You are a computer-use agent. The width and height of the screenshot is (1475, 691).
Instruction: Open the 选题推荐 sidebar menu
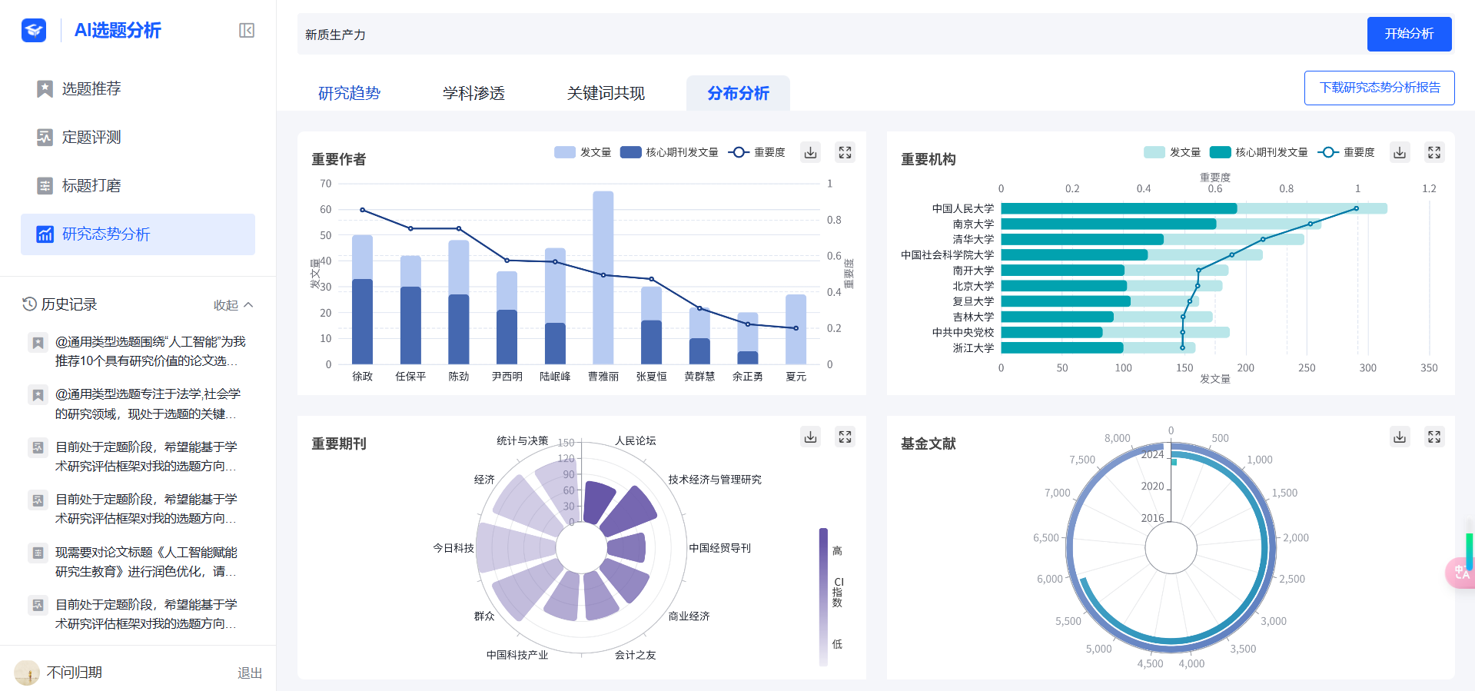tap(91, 89)
